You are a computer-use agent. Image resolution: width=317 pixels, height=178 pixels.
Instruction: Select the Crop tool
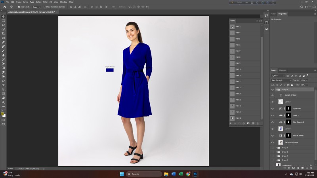click(x=3, y=34)
